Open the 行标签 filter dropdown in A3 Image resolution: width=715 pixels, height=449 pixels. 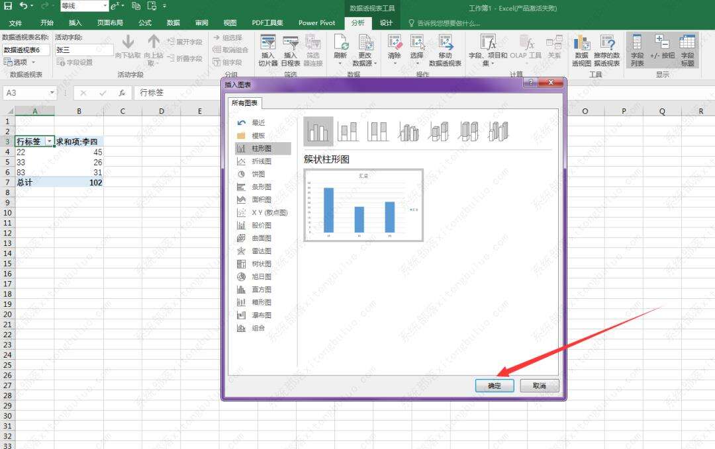(x=49, y=142)
